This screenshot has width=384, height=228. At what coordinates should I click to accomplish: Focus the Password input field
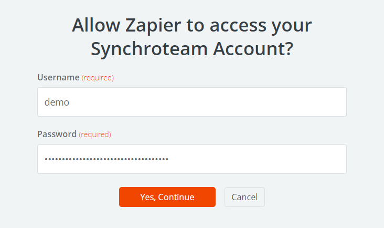(192, 159)
